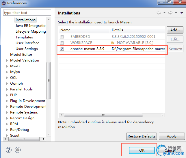
Task: Select the Scout tree item
Action: pyautogui.click(x=15, y=135)
